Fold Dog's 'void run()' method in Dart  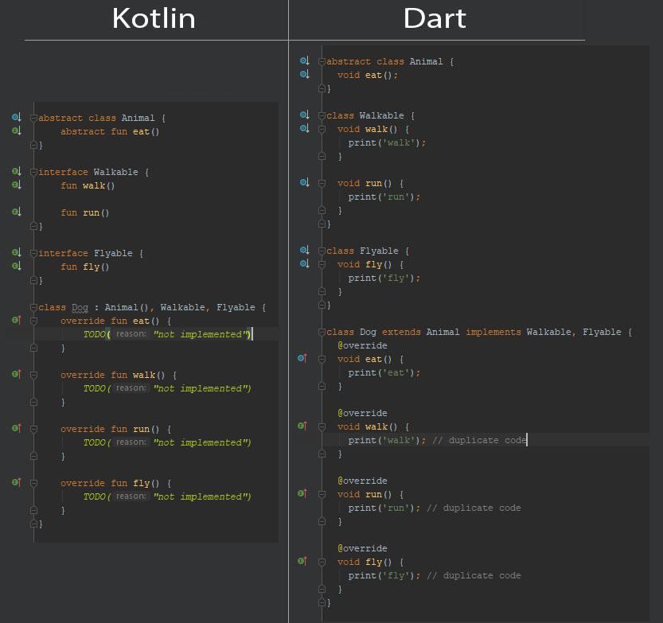click(322, 494)
